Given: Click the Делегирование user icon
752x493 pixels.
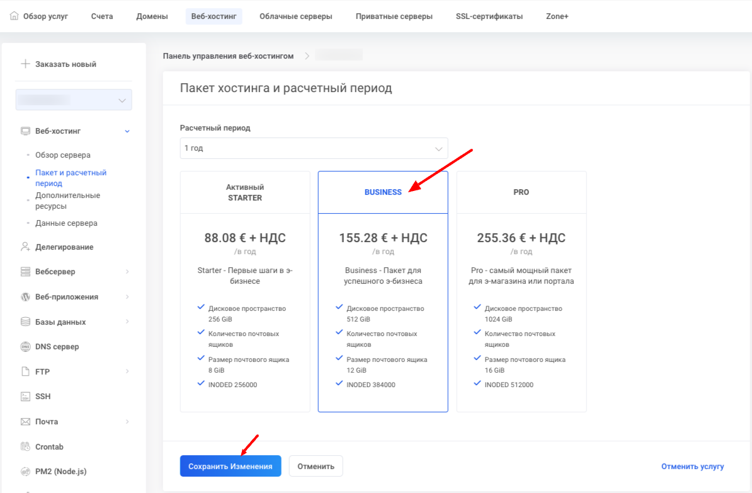Looking at the screenshot, I should (x=26, y=247).
